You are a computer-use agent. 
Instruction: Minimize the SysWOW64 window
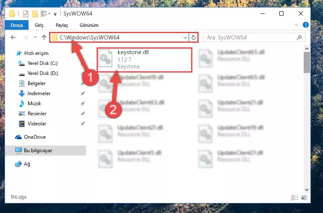263,13
